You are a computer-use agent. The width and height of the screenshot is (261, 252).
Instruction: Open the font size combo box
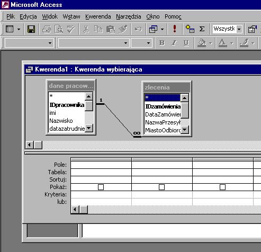click(x=141, y=43)
